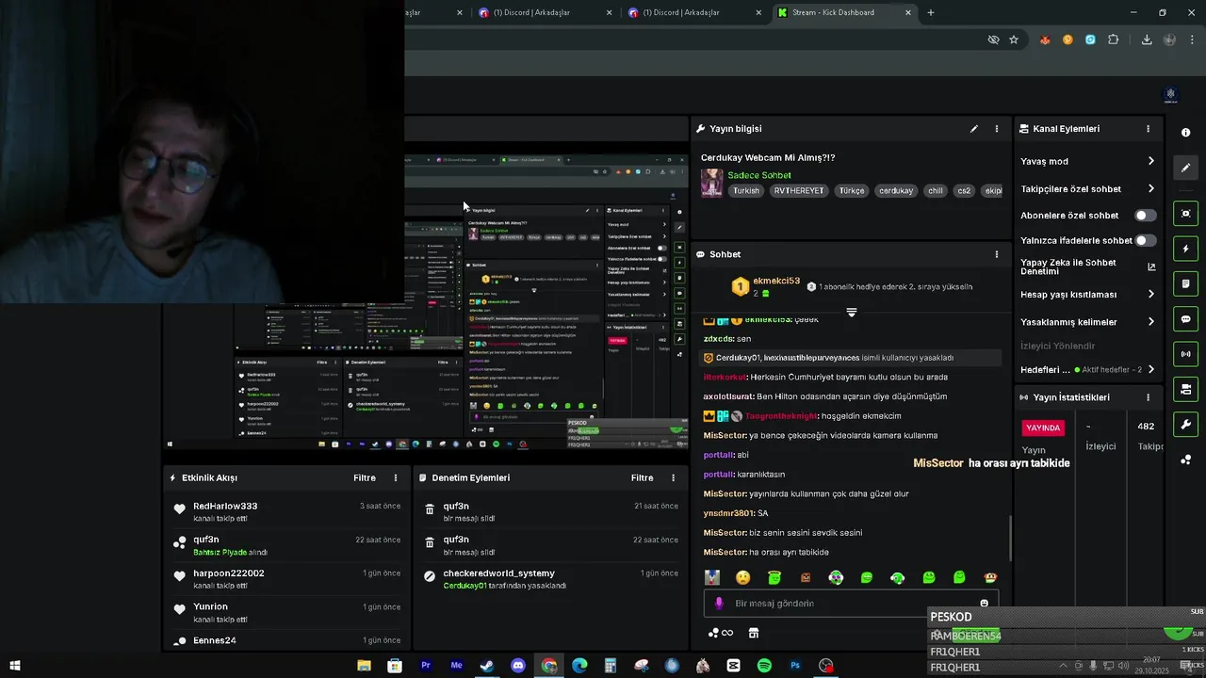1206x678 pixels.
Task: Open Filtre in Etkinlik Akışı panel
Action: tap(365, 478)
